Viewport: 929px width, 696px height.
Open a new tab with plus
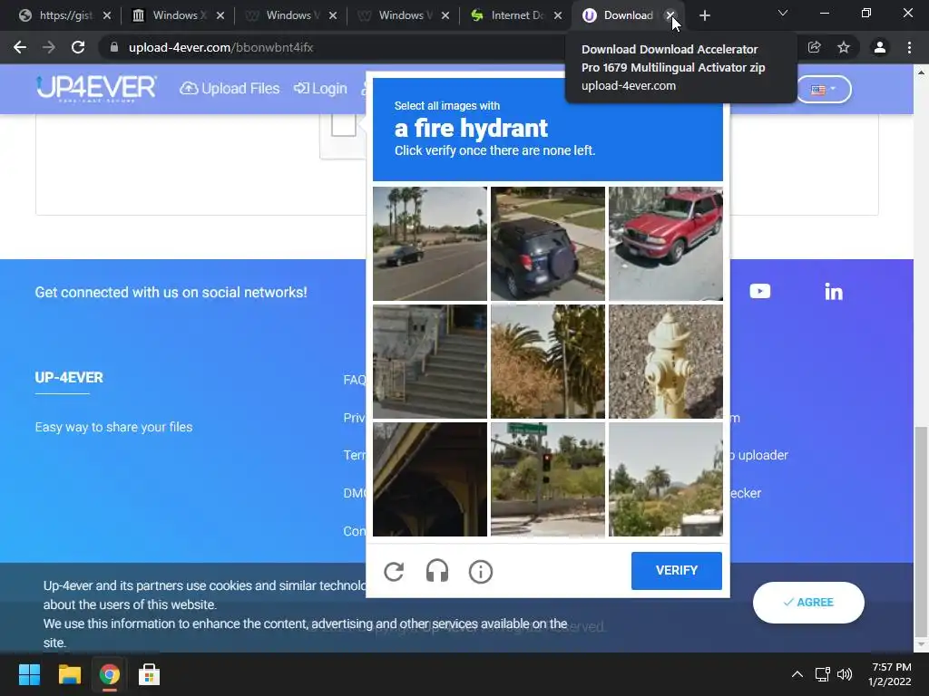point(704,16)
